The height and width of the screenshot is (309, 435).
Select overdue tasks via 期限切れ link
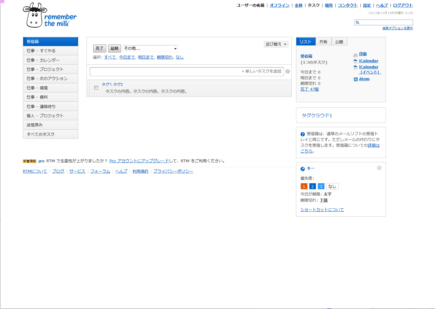pos(165,57)
